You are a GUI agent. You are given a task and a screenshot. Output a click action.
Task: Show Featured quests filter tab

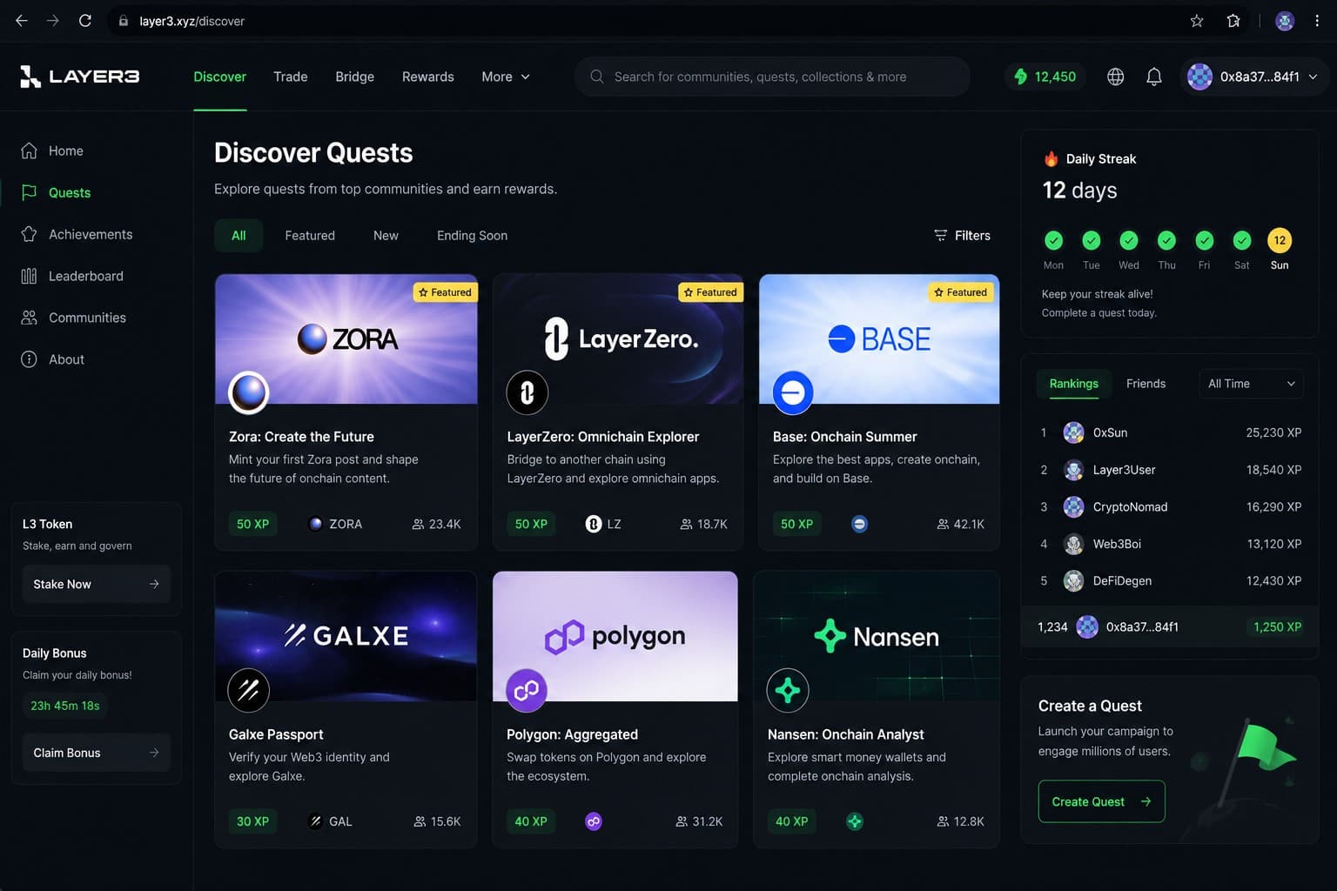click(310, 236)
